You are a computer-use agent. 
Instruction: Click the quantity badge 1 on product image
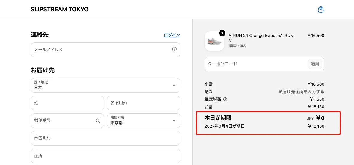[x=222, y=33]
